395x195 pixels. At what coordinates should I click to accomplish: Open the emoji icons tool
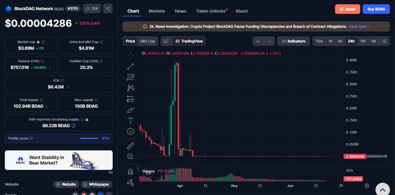(131, 131)
